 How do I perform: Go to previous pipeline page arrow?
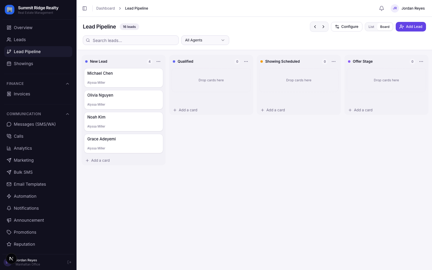[315, 27]
